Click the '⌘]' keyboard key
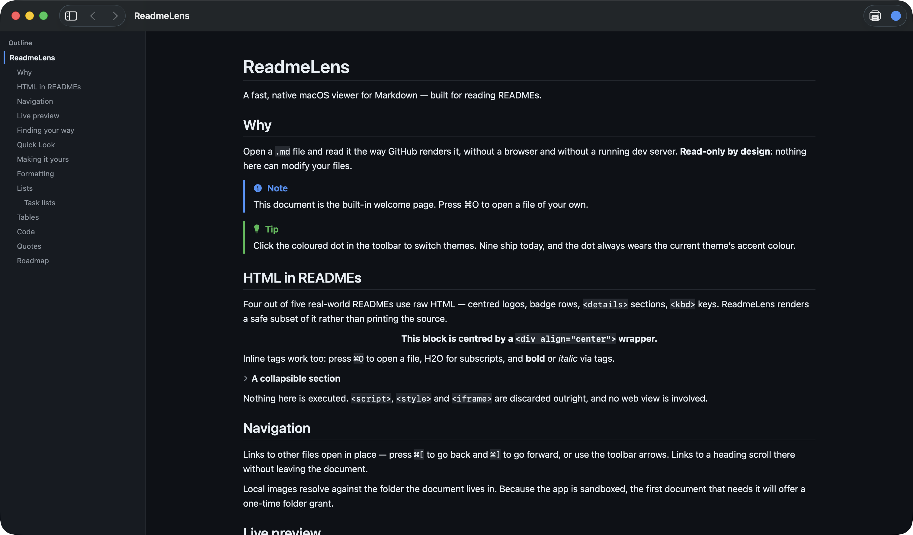913x535 pixels. [x=495, y=455]
